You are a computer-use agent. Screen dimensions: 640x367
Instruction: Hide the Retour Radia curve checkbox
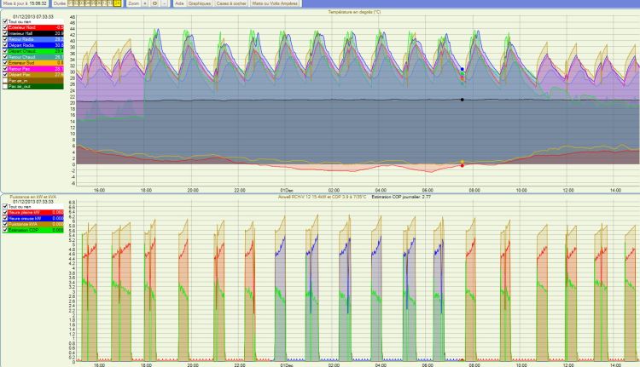point(4,39)
